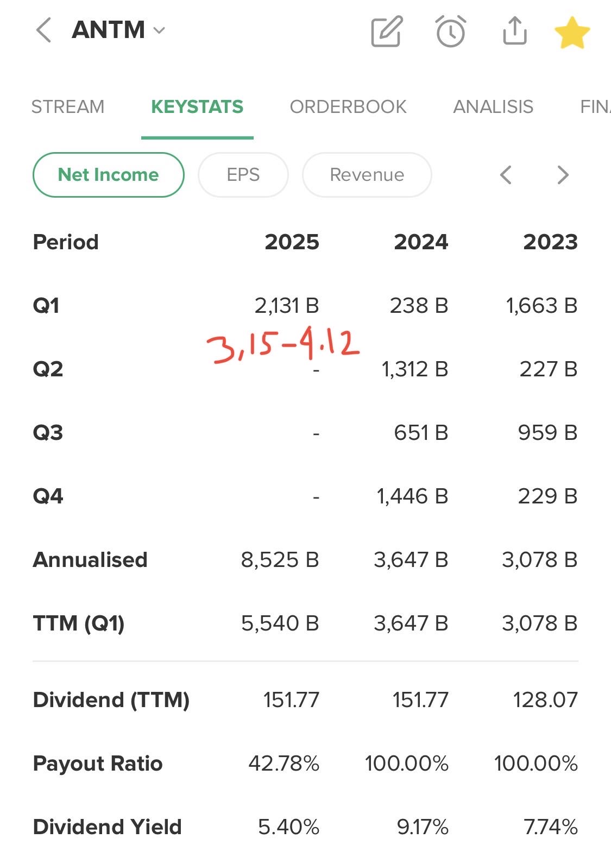
Task: Open the note edit pencil icon
Action: pyautogui.click(x=387, y=31)
